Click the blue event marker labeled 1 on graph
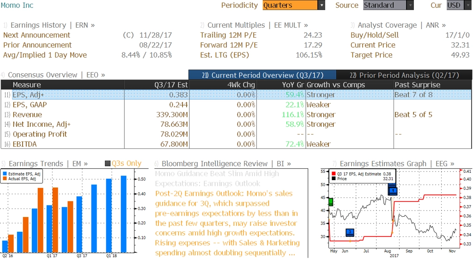473x259 pixels. [x=393, y=191]
